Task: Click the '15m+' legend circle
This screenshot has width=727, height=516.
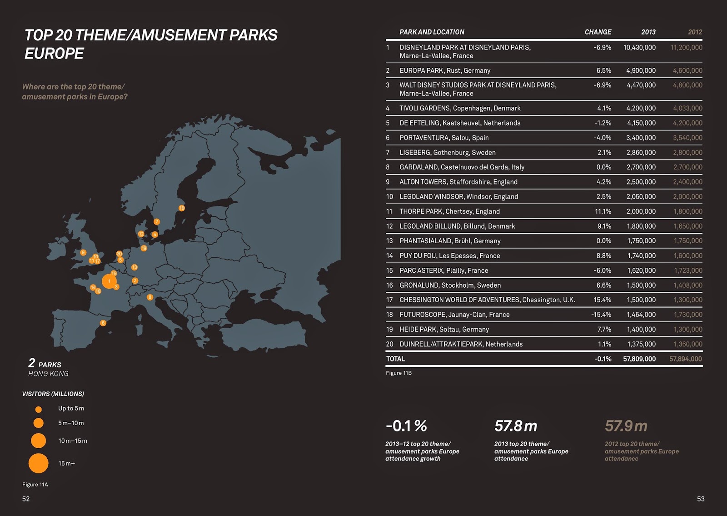Action: click(x=39, y=463)
